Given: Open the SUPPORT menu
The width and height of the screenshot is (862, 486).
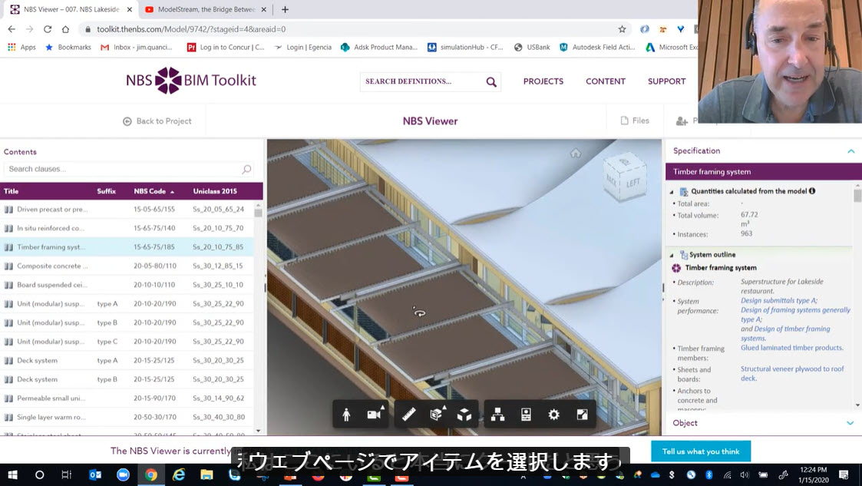Looking at the screenshot, I should (666, 81).
